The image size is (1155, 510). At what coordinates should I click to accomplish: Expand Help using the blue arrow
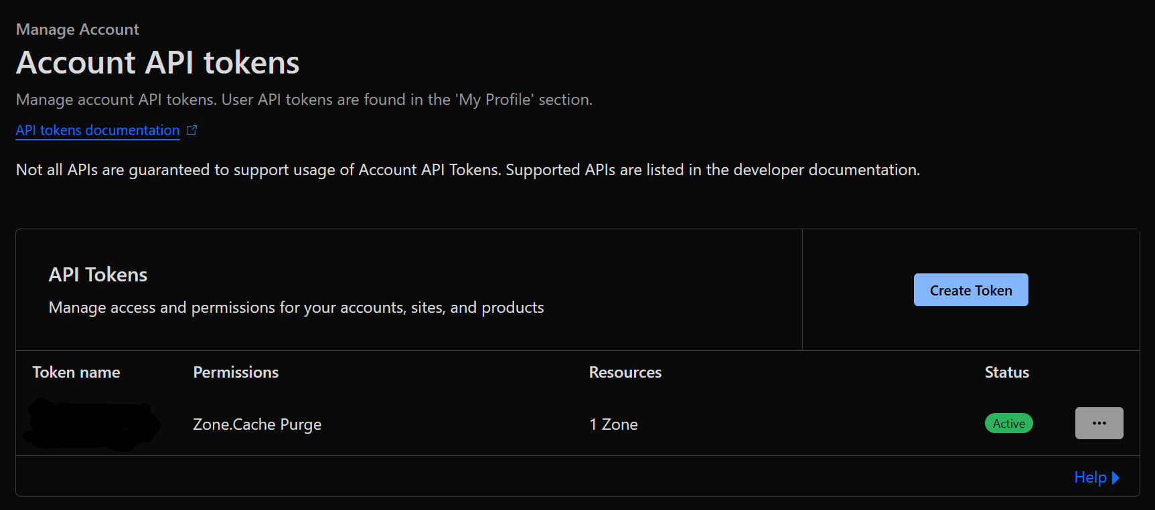[1115, 478]
